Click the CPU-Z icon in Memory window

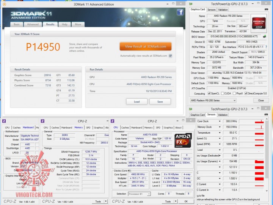click(x=42, y=121)
